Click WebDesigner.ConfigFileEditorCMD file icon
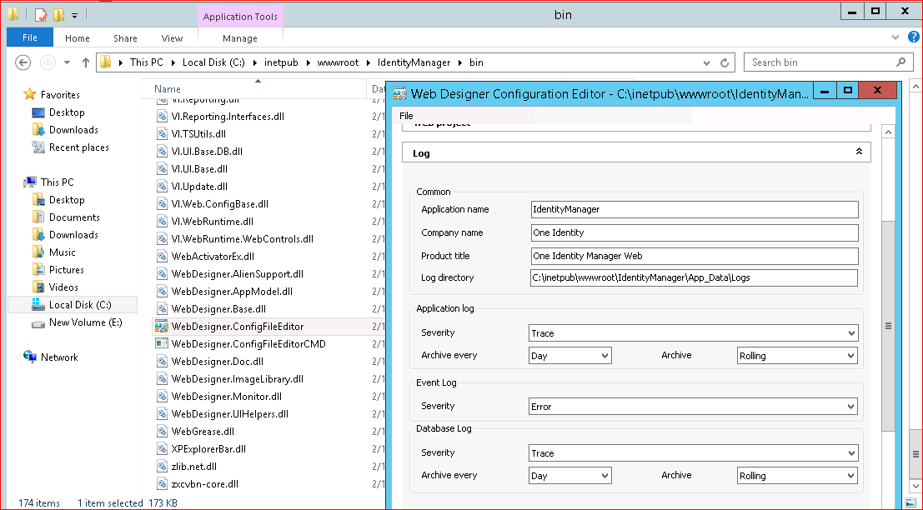Image resolution: width=923 pixels, height=510 pixels. tap(161, 343)
